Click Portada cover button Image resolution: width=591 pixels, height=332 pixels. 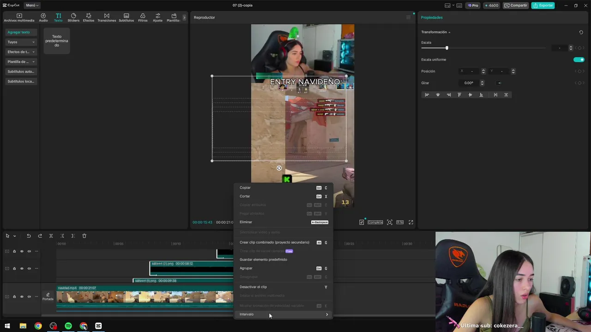48,296
